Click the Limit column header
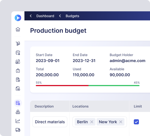This screenshot has width=150, height=136. click(x=138, y=106)
